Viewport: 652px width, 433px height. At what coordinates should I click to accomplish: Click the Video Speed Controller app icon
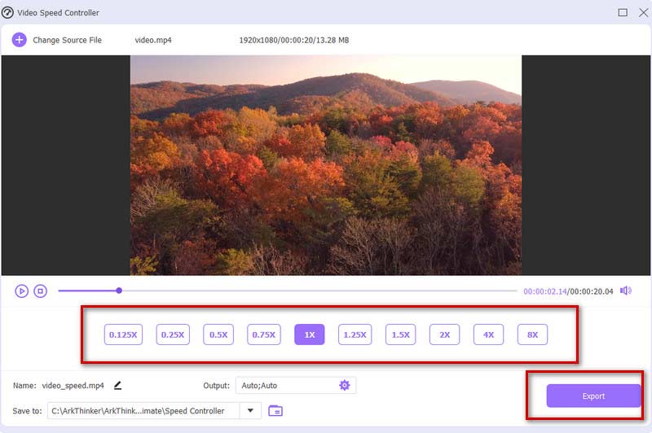[x=8, y=12]
